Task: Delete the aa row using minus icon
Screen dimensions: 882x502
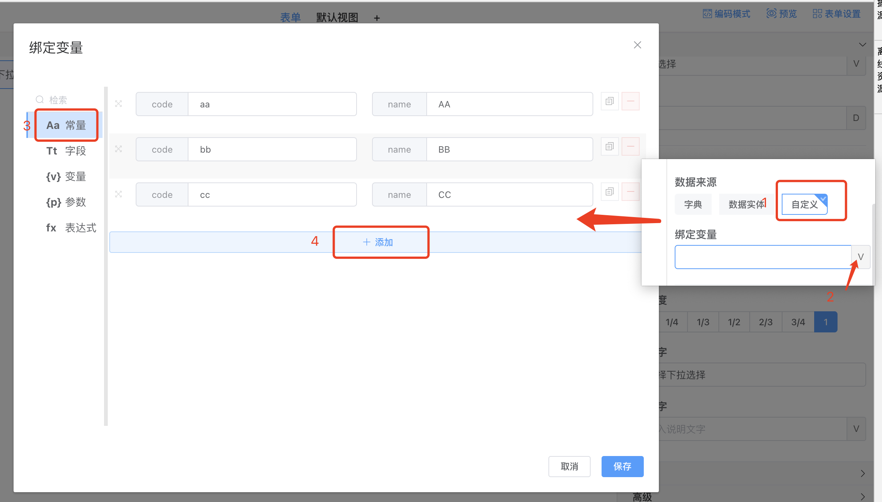Action: point(630,101)
